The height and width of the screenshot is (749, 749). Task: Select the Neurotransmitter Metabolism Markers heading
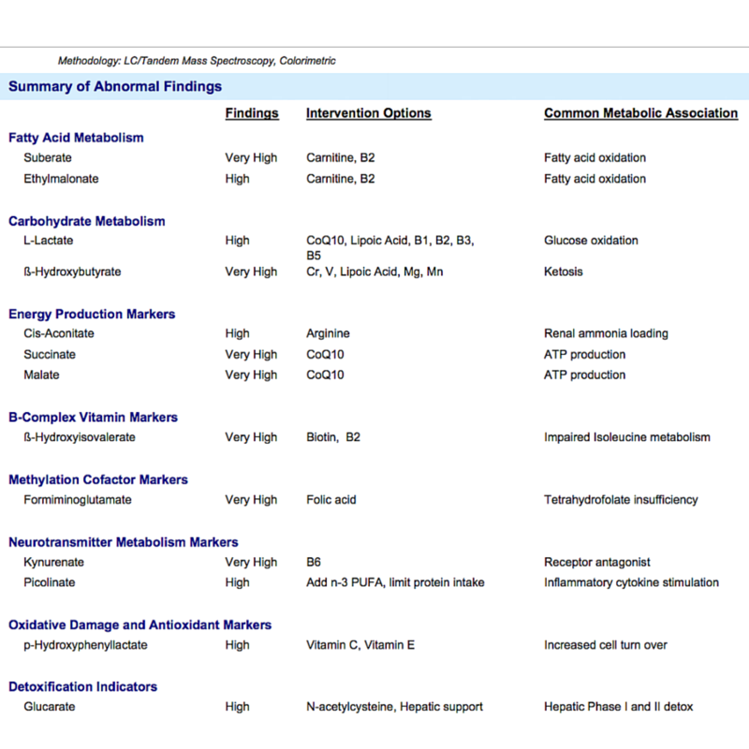[123, 542]
